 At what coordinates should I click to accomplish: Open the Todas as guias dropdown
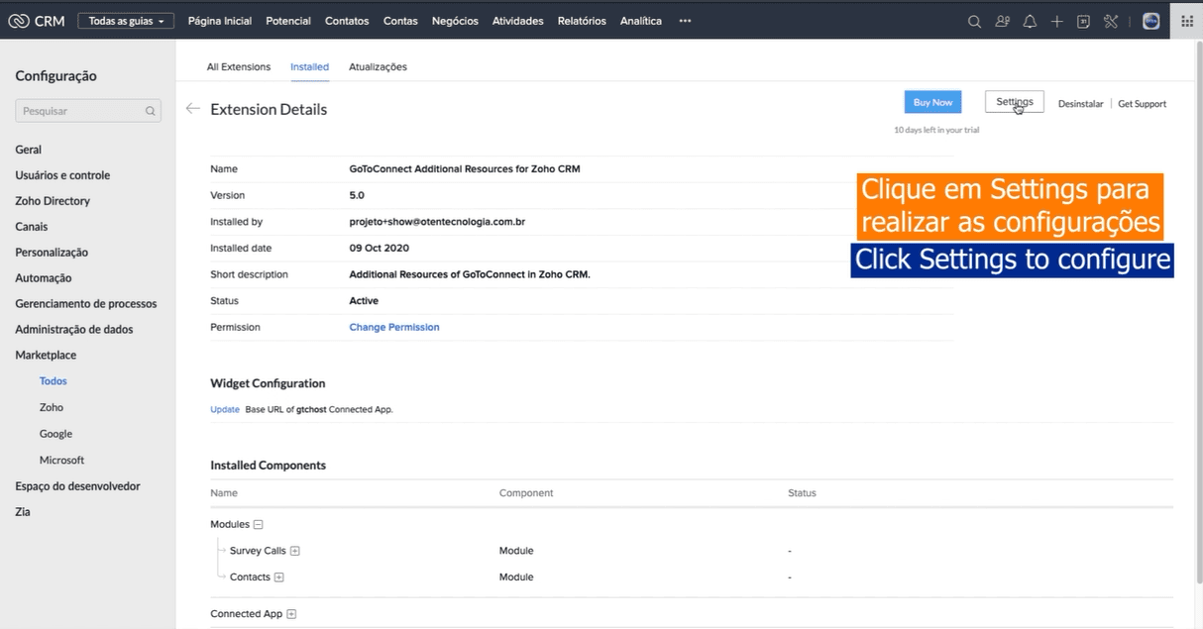click(126, 21)
